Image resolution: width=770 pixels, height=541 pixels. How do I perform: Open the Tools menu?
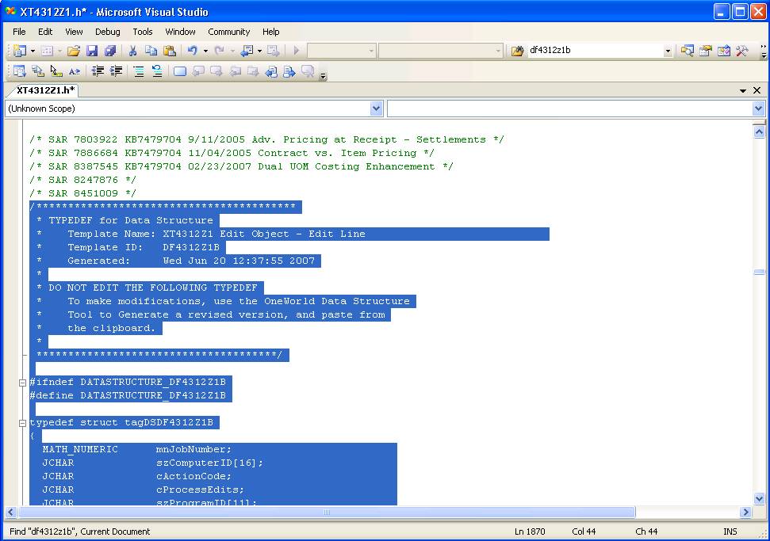pyautogui.click(x=143, y=32)
